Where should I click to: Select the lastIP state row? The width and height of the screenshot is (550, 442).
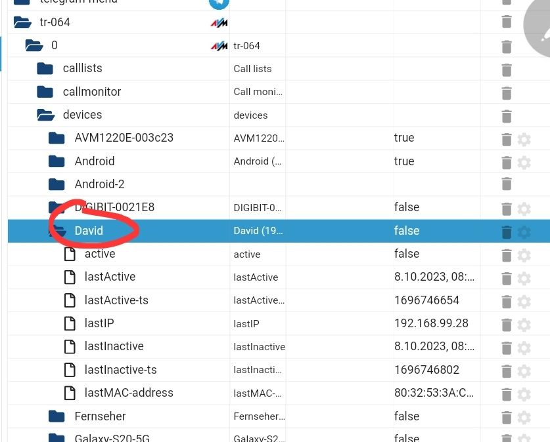279,323
